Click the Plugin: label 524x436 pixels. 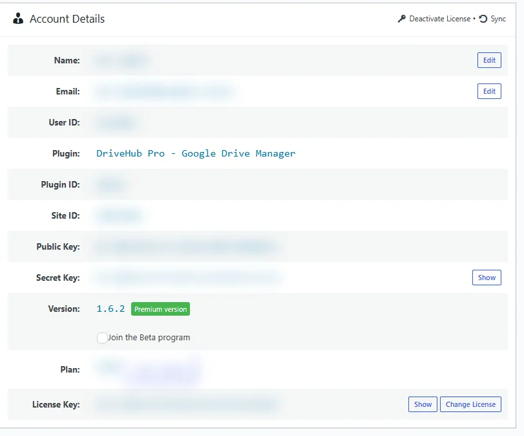click(66, 153)
